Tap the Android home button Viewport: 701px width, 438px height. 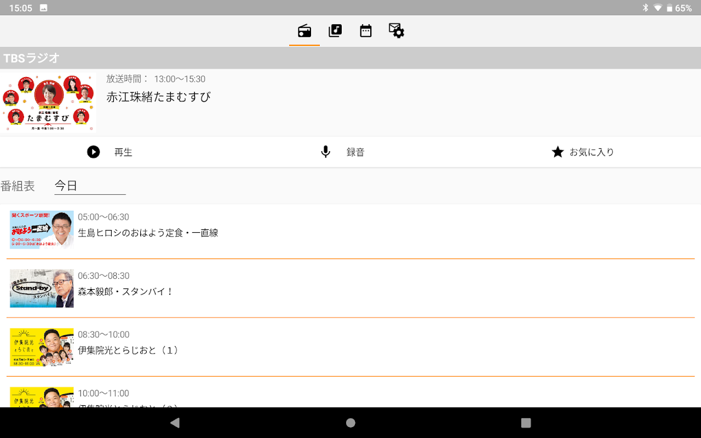350,423
